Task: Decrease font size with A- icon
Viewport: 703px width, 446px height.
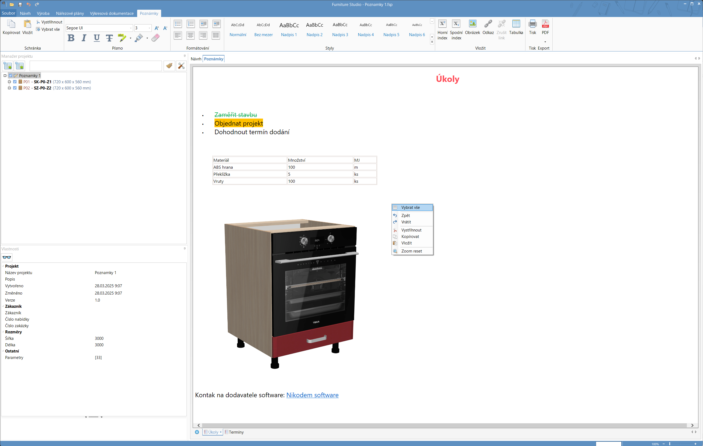Action: [x=165, y=28]
